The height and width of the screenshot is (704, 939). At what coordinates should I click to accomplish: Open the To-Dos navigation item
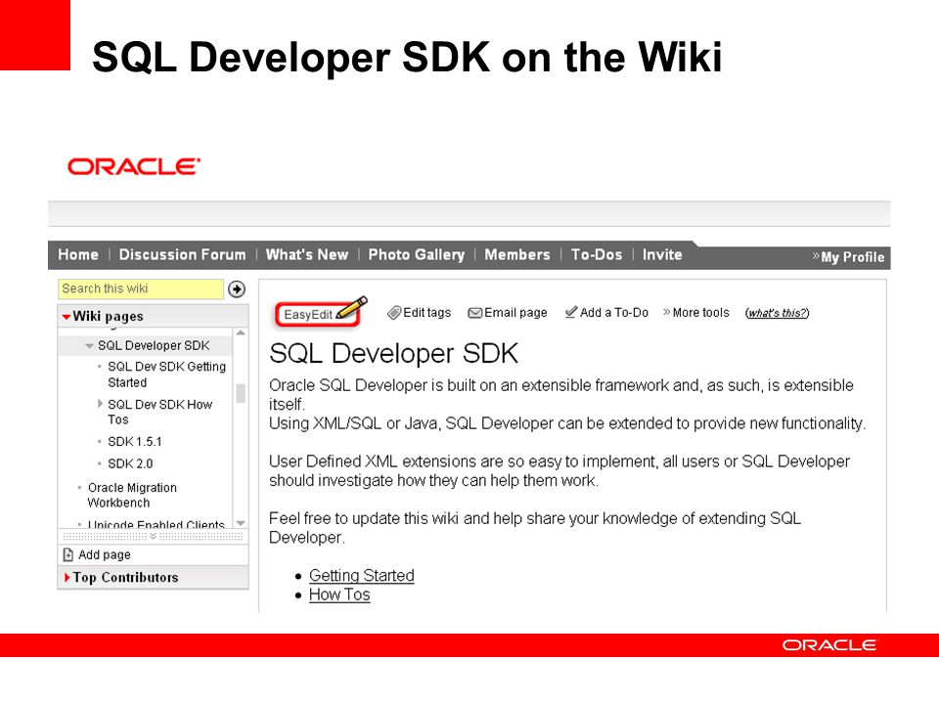tap(597, 255)
